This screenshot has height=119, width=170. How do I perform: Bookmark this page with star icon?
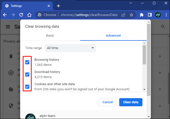131,15
